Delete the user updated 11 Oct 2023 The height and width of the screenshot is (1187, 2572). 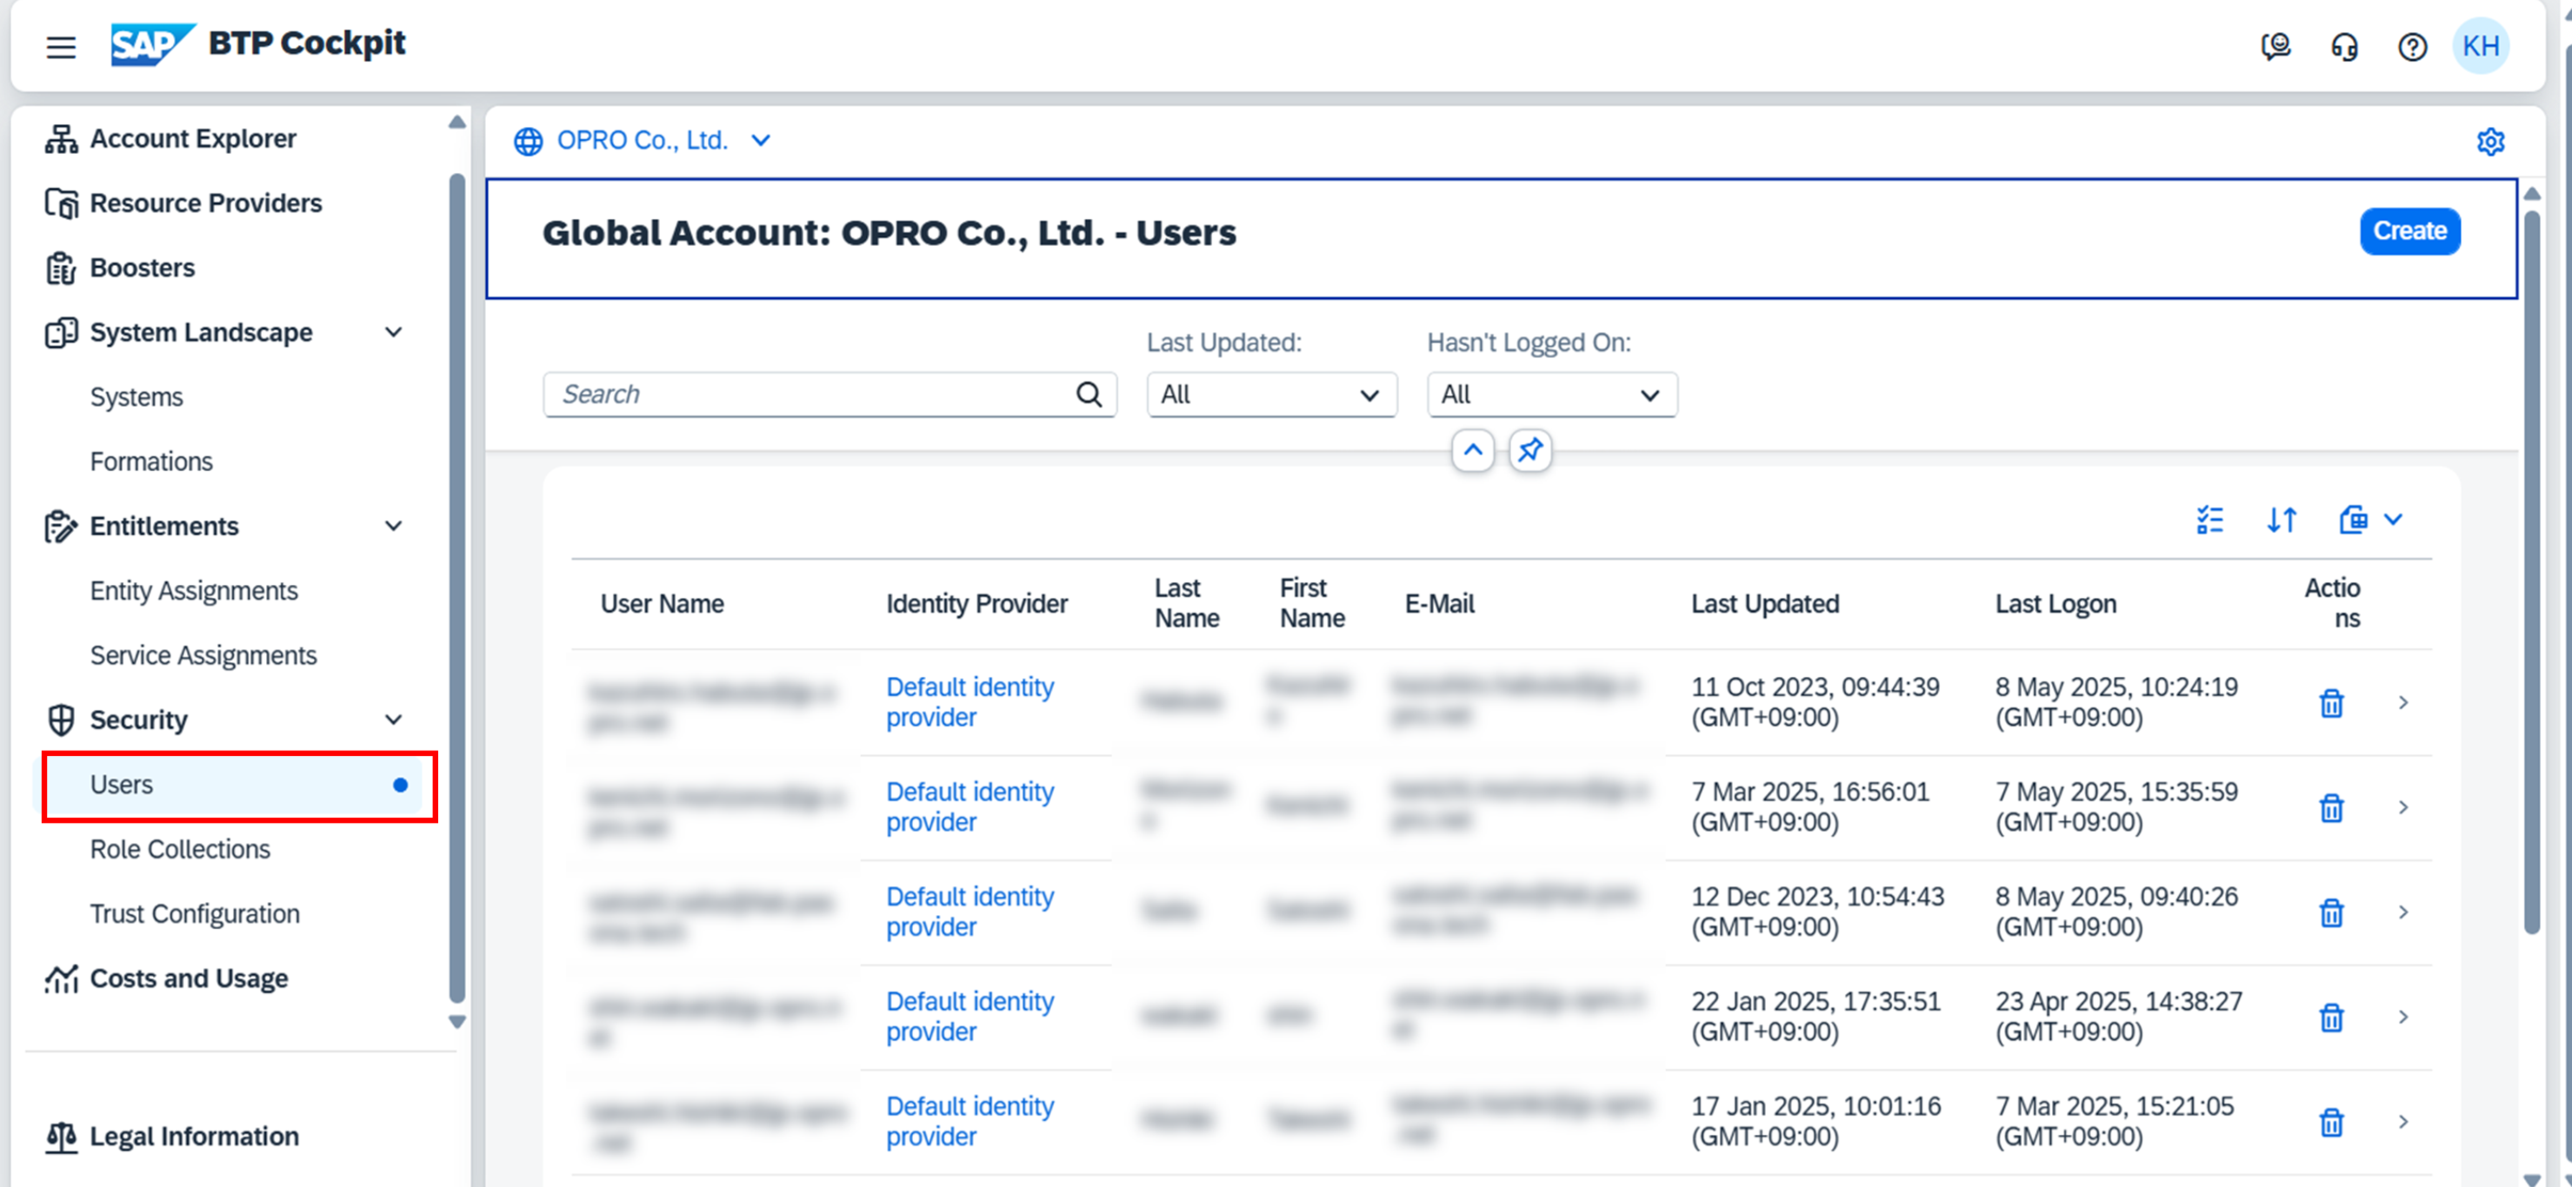click(2331, 703)
